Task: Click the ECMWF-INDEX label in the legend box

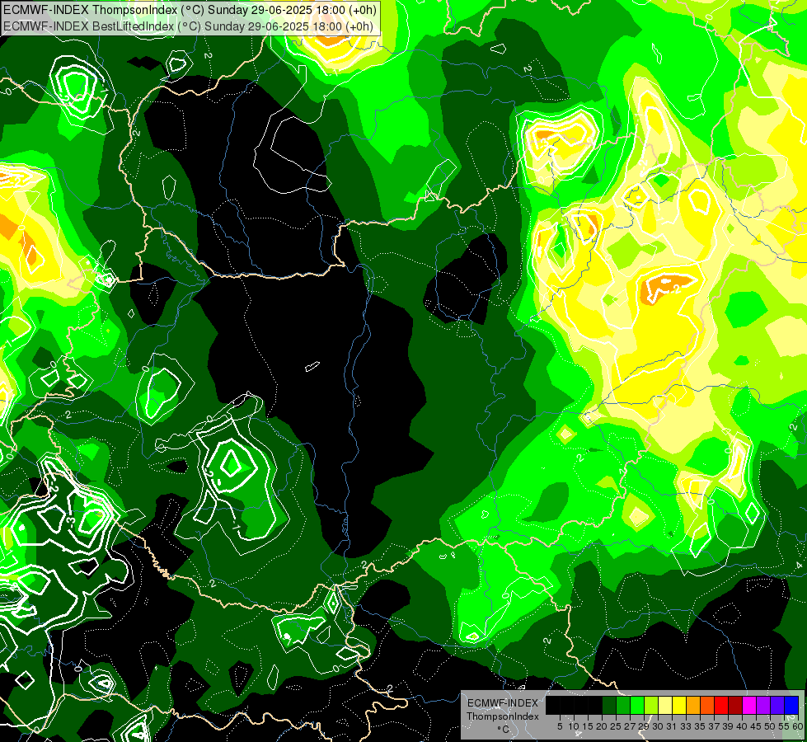Action: click(502, 703)
